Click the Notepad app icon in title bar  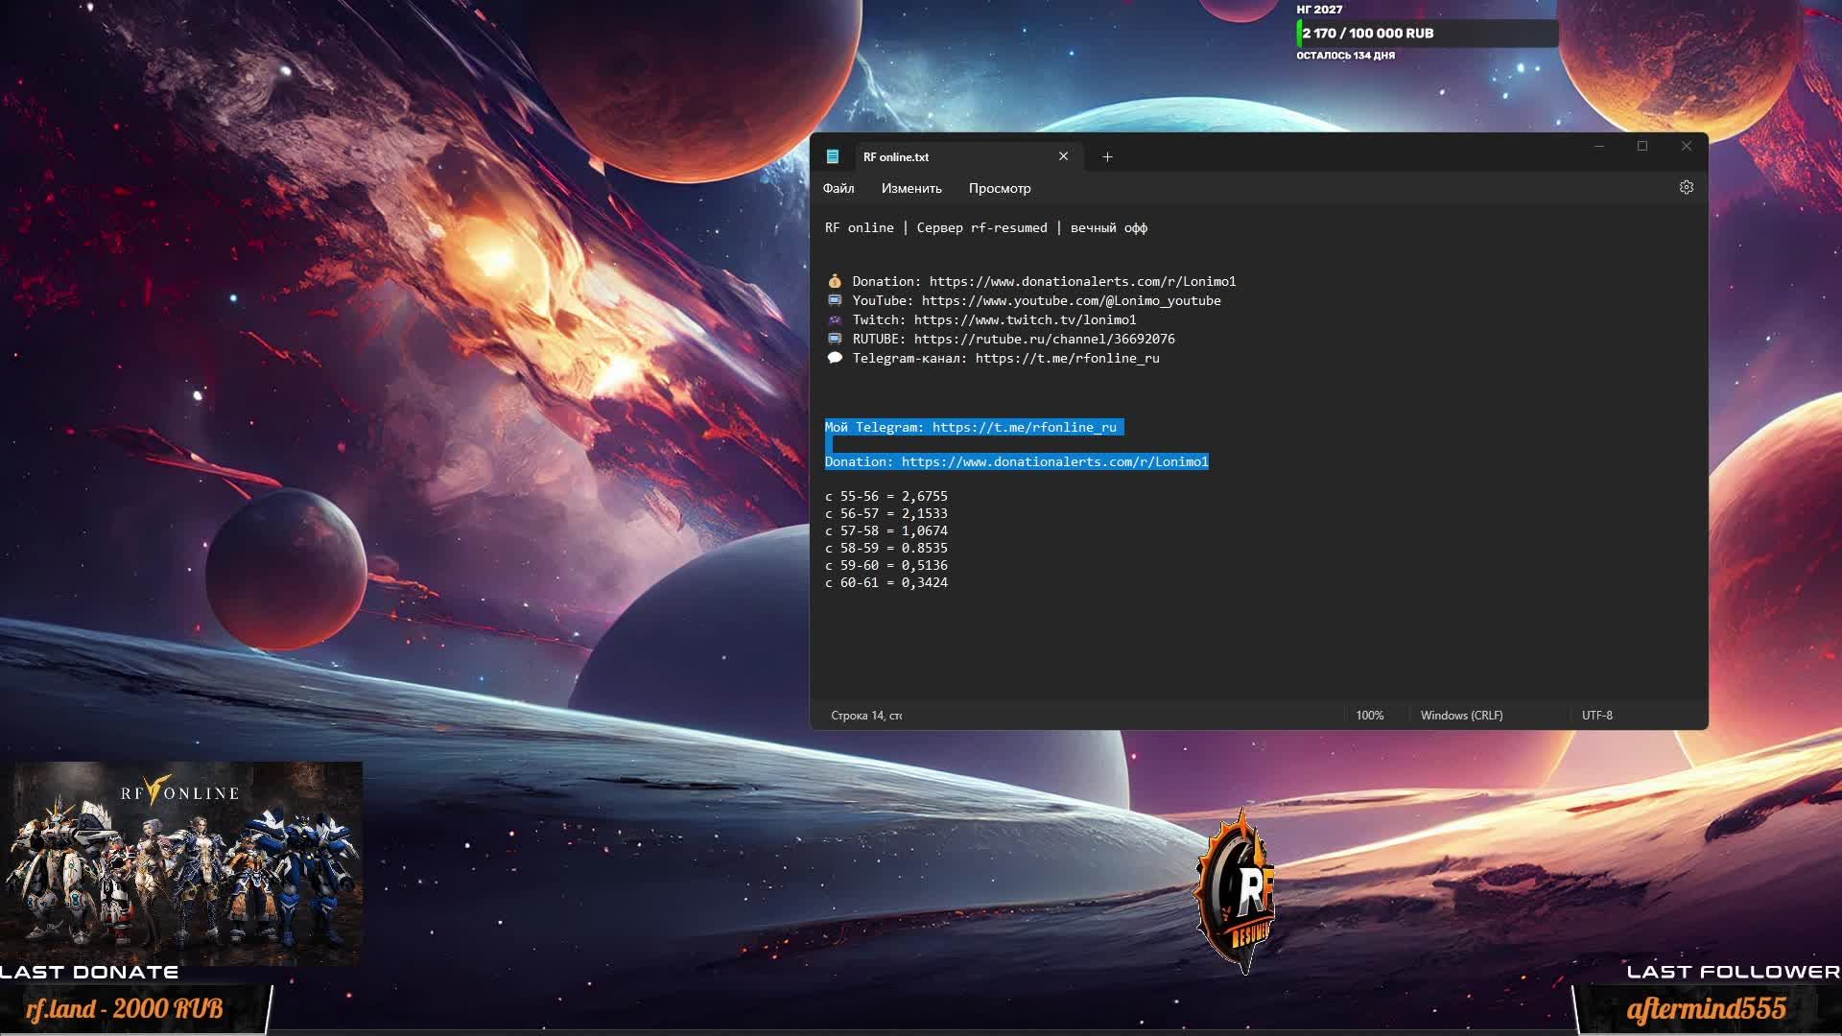[x=833, y=156]
